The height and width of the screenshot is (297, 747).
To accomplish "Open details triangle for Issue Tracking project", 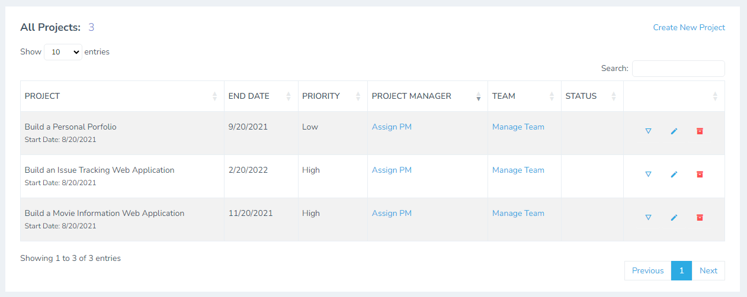I will point(648,174).
